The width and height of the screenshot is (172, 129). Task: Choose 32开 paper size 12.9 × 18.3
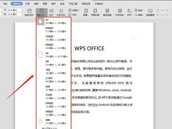click(54, 88)
